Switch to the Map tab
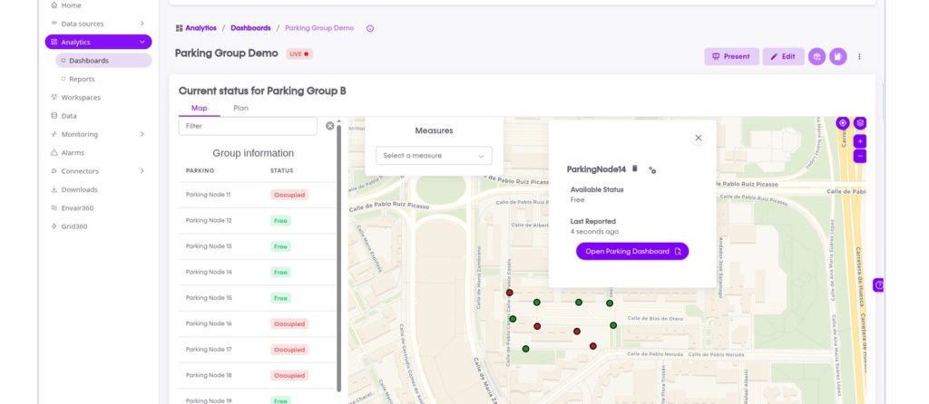This screenshot has height=404, width=929. (x=199, y=108)
